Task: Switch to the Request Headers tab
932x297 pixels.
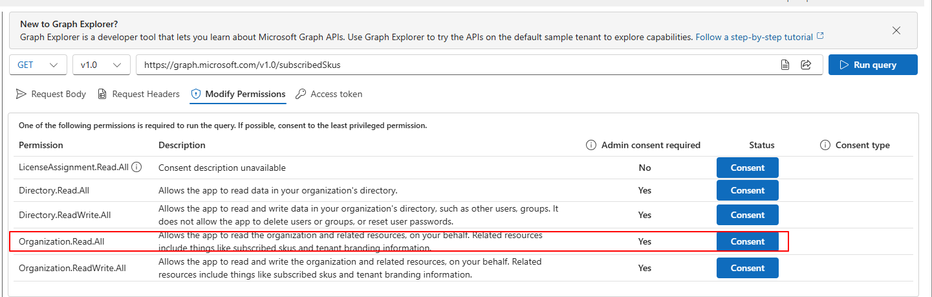Action: [138, 94]
